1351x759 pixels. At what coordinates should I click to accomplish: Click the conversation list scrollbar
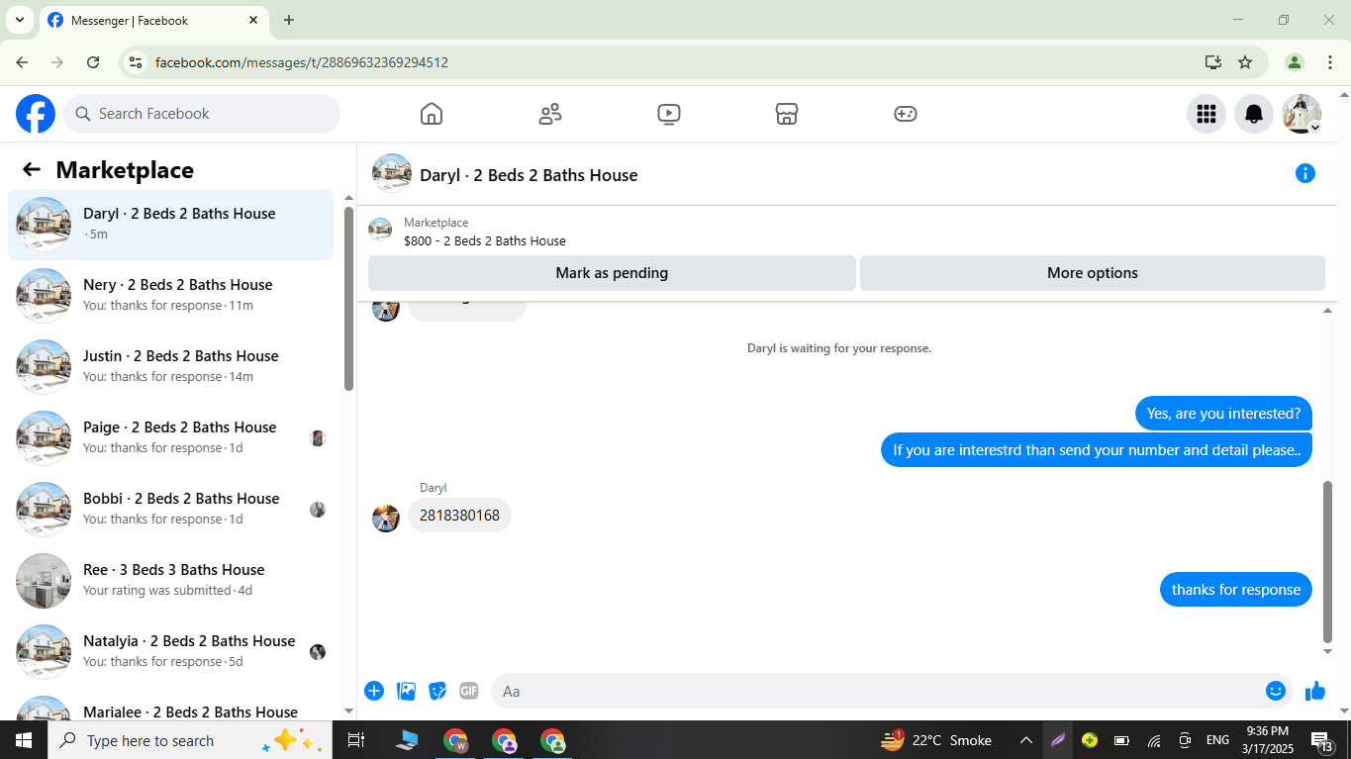(x=348, y=299)
